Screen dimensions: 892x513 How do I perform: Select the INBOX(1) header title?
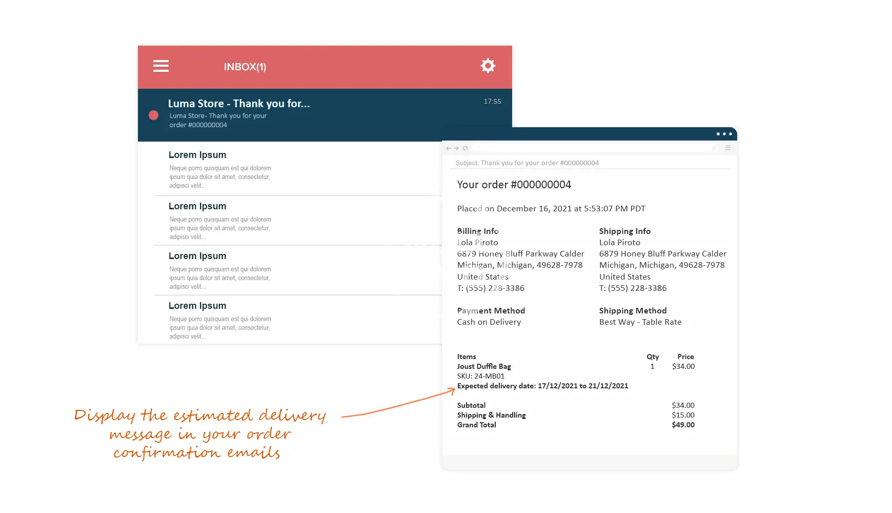245,67
